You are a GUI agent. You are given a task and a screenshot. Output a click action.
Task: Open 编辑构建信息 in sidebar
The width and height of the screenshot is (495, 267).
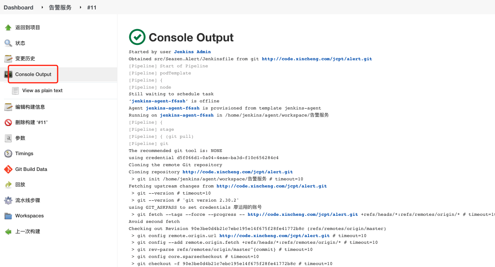(x=30, y=107)
